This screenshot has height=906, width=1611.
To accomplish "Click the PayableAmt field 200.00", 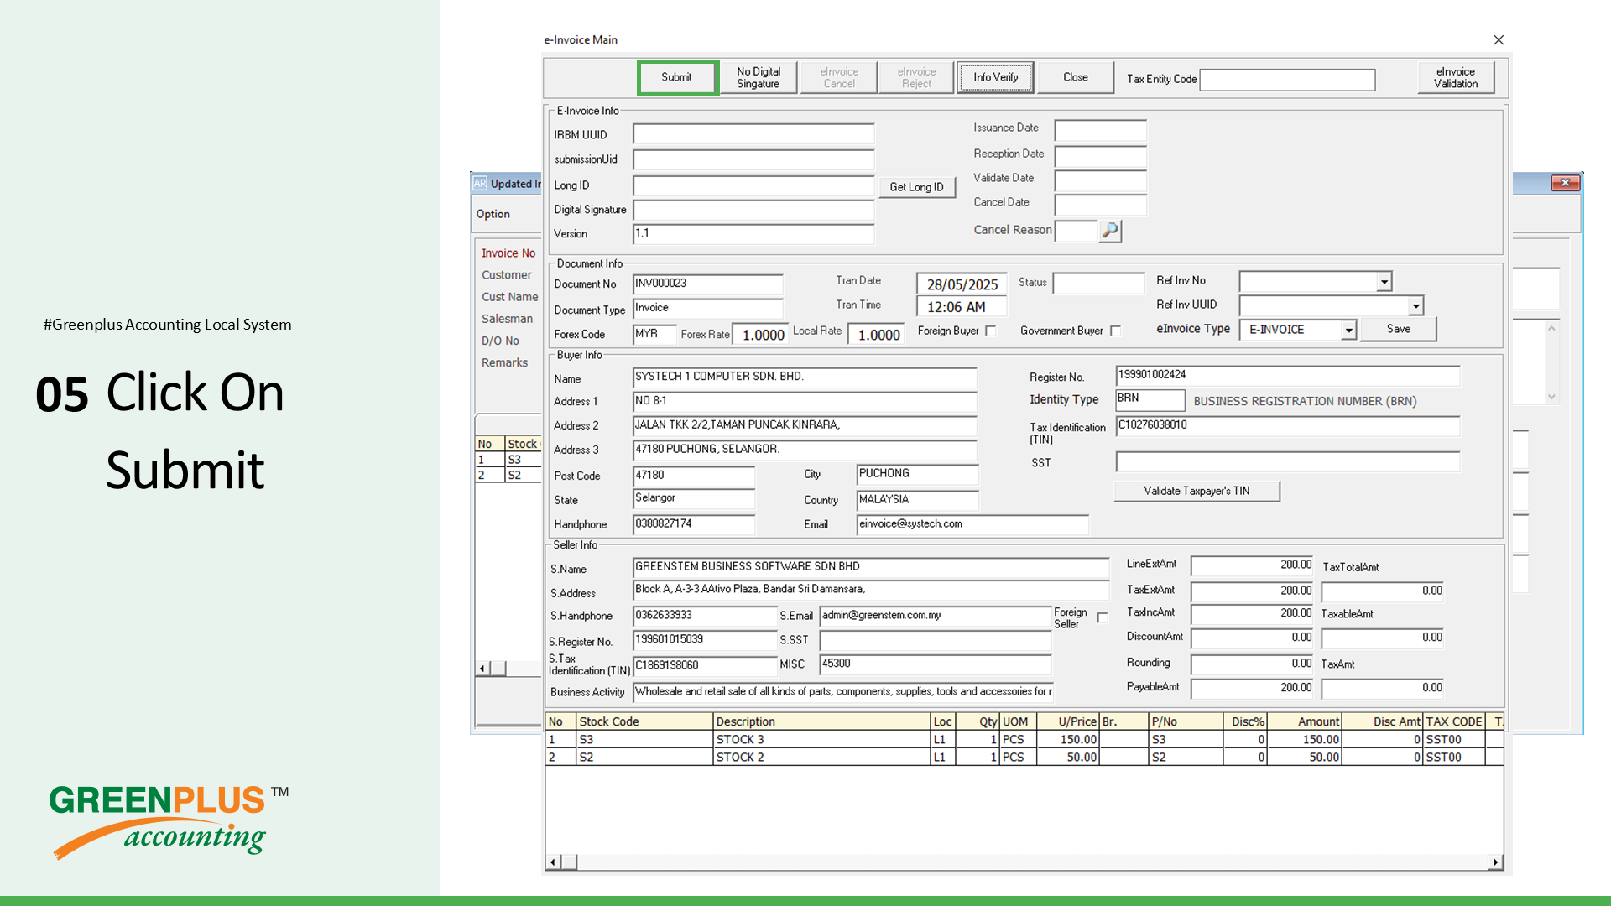I will tap(1252, 689).
